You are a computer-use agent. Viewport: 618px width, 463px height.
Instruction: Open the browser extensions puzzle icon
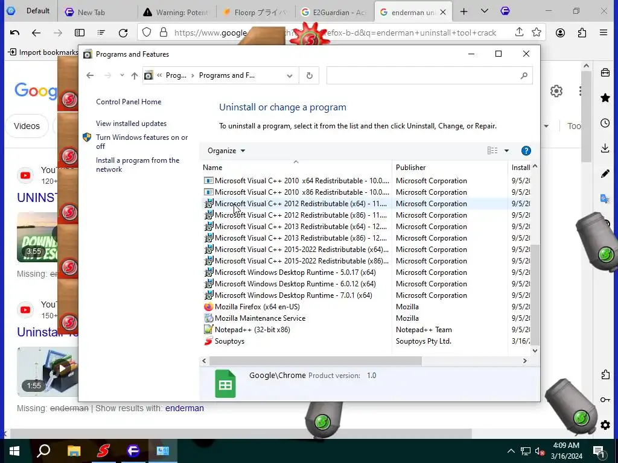582,33
